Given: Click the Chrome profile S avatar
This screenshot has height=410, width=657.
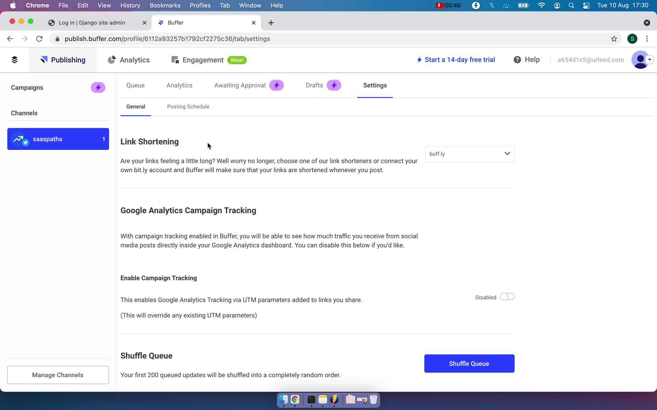Looking at the screenshot, I should click(632, 39).
